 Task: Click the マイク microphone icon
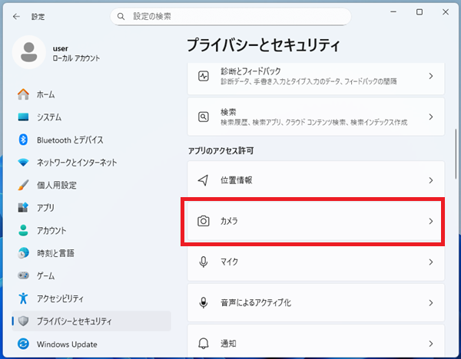coord(204,262)
